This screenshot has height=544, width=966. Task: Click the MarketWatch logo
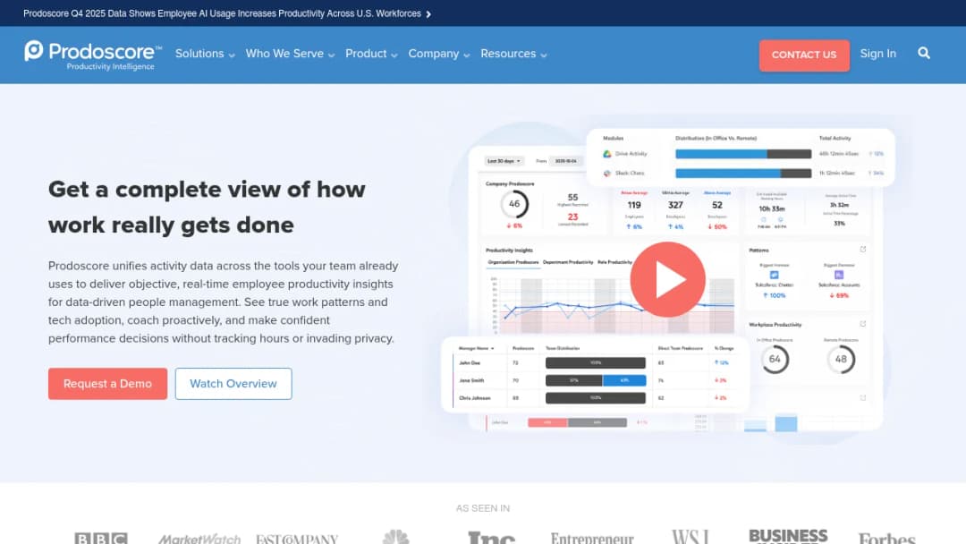[x=199, y=539]
